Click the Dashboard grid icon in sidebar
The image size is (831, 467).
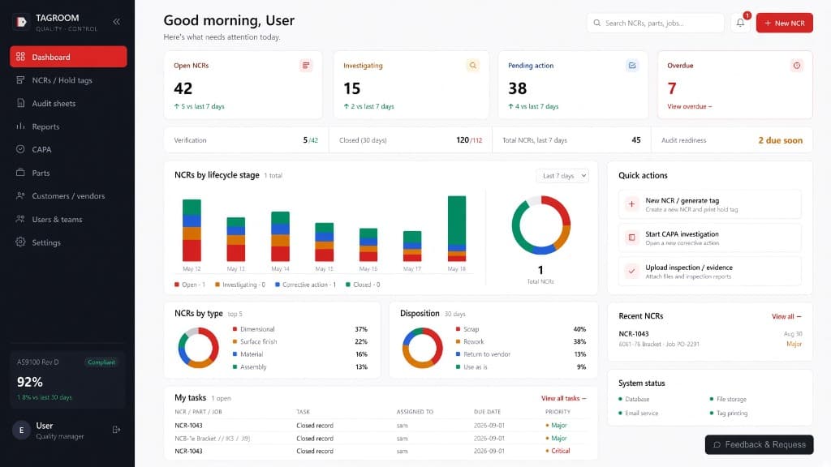tap(20, 57)
